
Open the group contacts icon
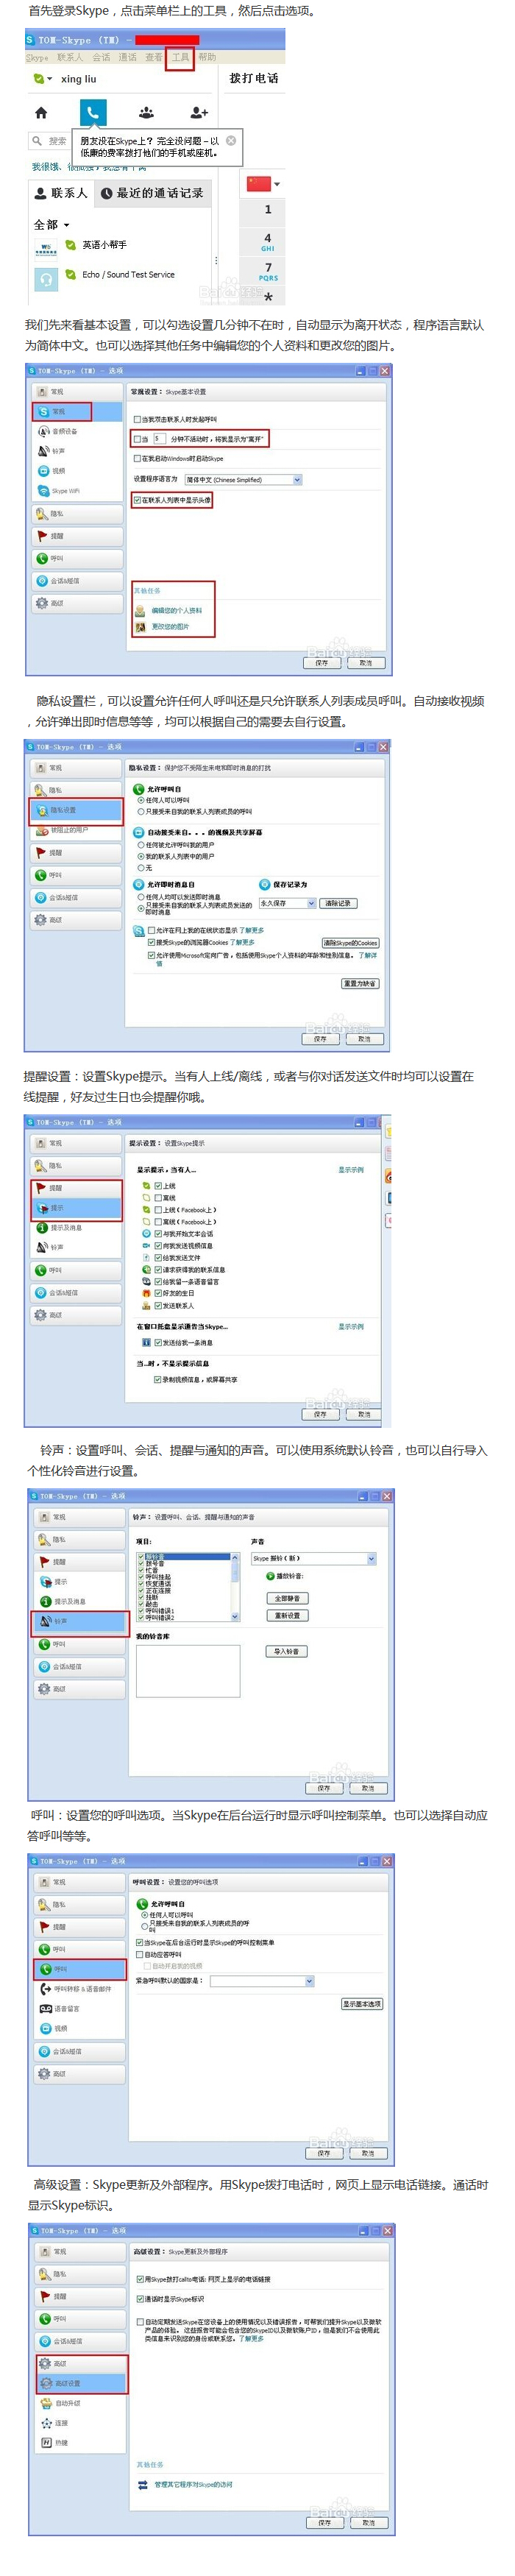click(x=146, y=113)
